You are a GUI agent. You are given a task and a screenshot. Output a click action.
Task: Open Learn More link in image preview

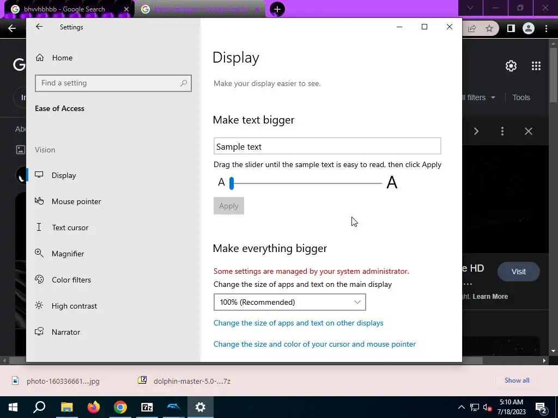coord(490,297)
